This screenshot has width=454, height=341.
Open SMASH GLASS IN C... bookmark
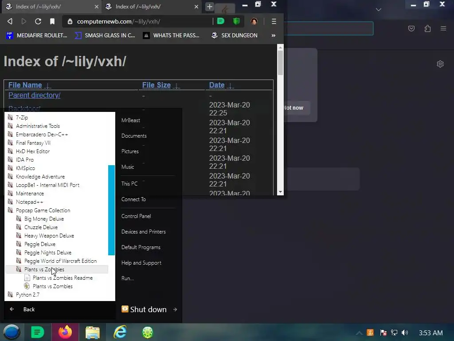click(x=105, y=36)
